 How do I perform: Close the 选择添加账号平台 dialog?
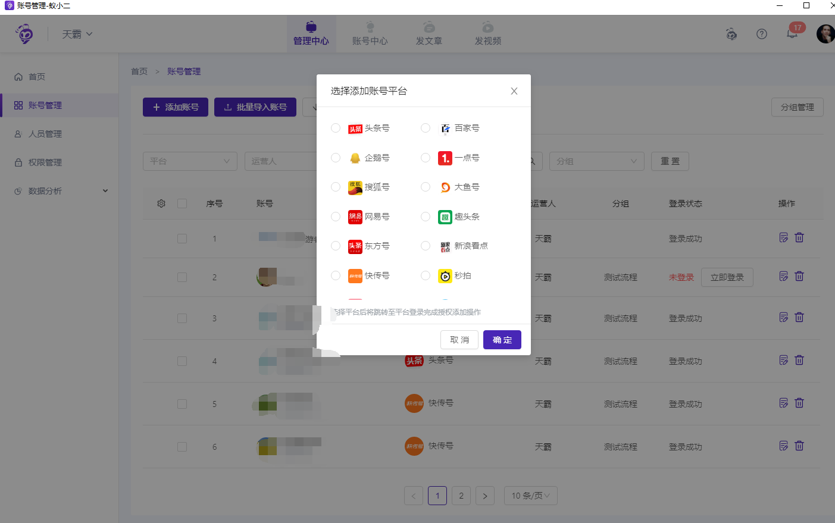pos(514,91)
